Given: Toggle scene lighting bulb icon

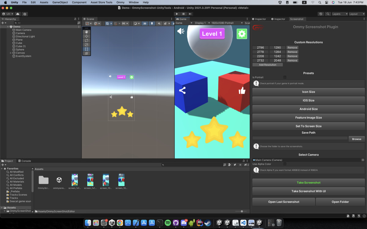Looking at the screenshot, I should 152,24.
